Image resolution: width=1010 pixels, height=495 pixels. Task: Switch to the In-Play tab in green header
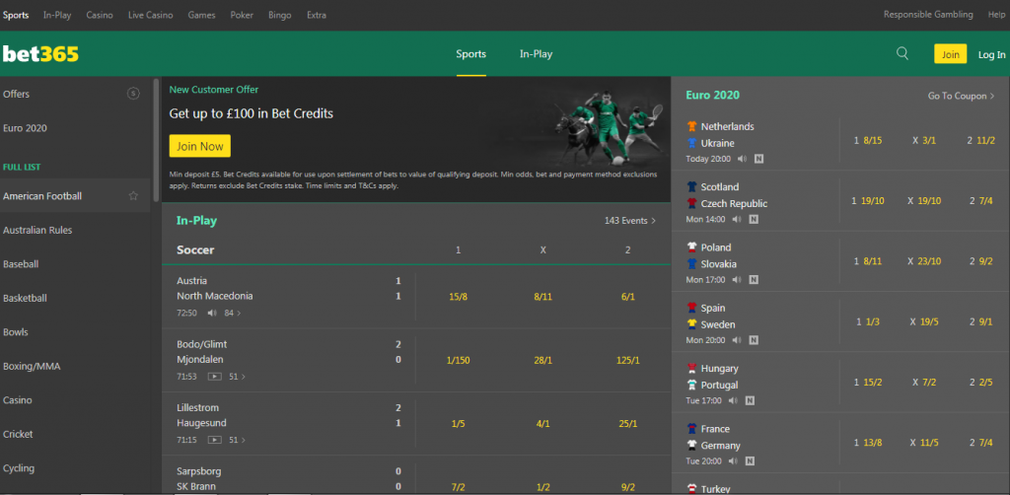point(536,54)
